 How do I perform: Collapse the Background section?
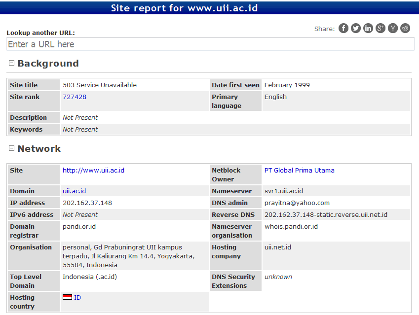(x=12, y=63)
